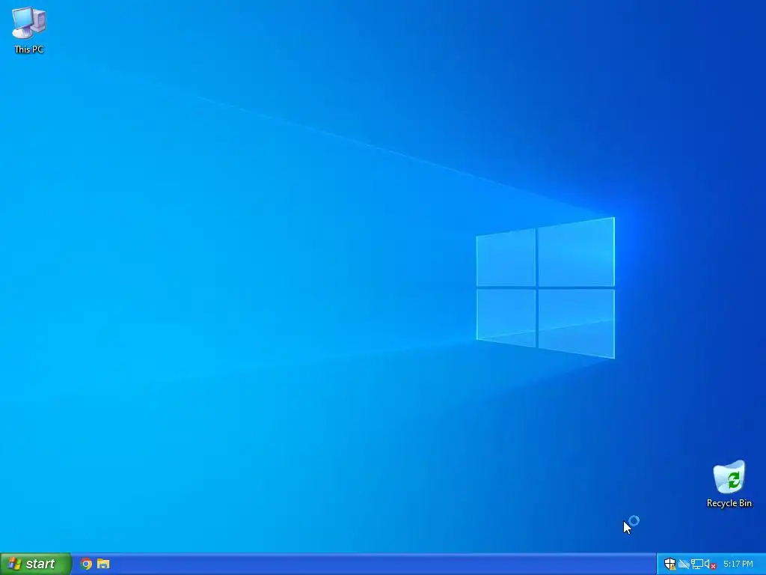This screenshot has height=575, width=766.
Task: Open File Explorer from the taskbar
Action: [x=103, y=564]
